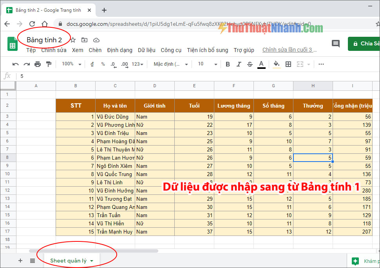Click the STT header cell
The height and width of the screenshot is (268, 380).
[x=76, y=106]
